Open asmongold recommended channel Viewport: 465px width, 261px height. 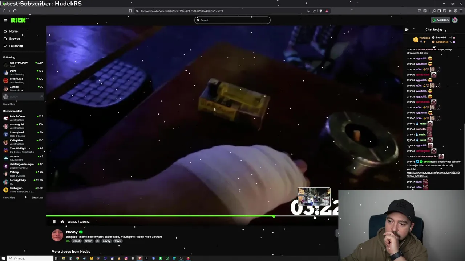[23, 126]
